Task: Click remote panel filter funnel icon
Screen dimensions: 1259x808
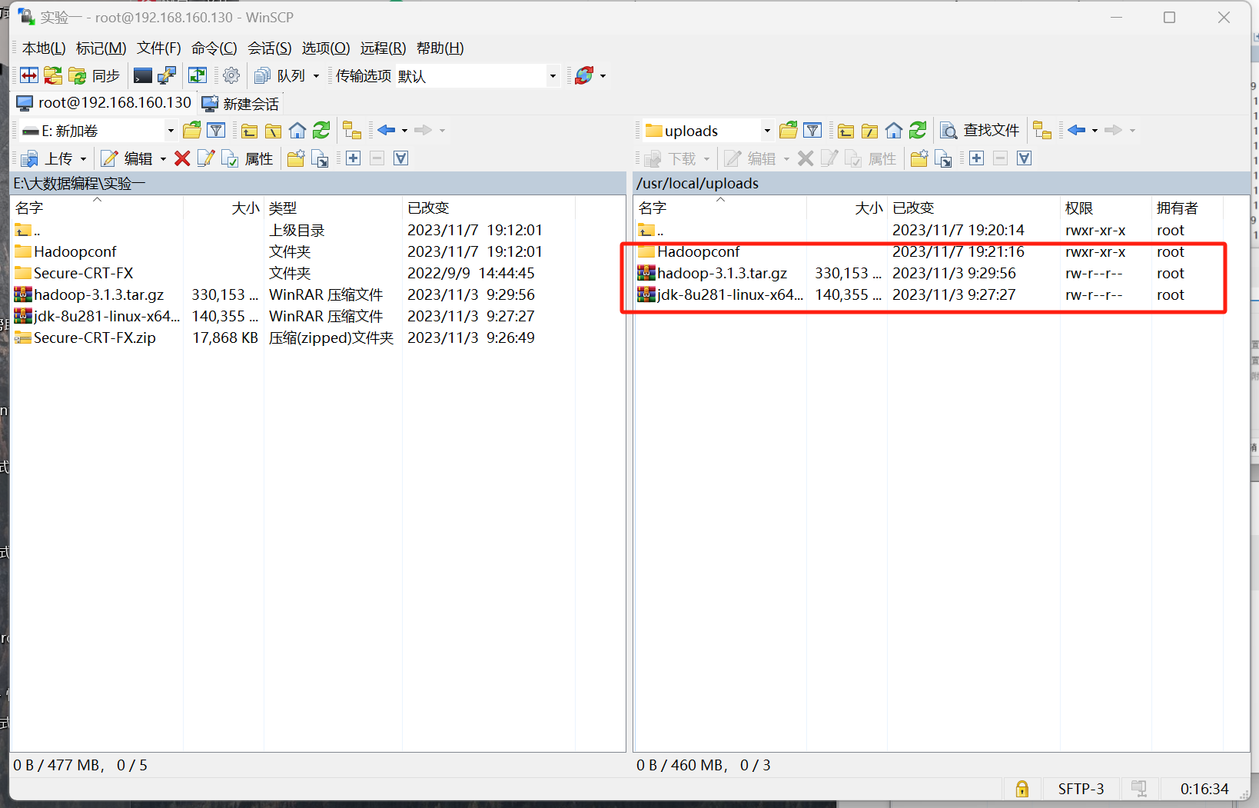Action: (x=812, y=130)
